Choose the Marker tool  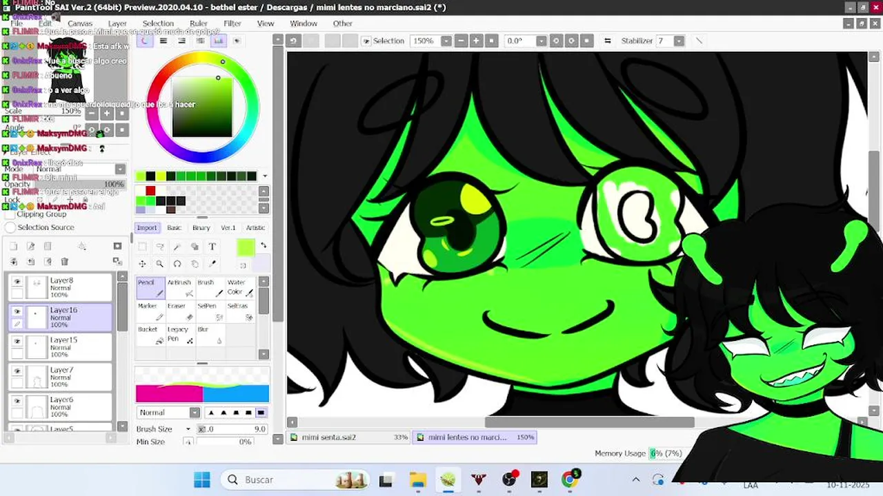(x=150, y=311)
